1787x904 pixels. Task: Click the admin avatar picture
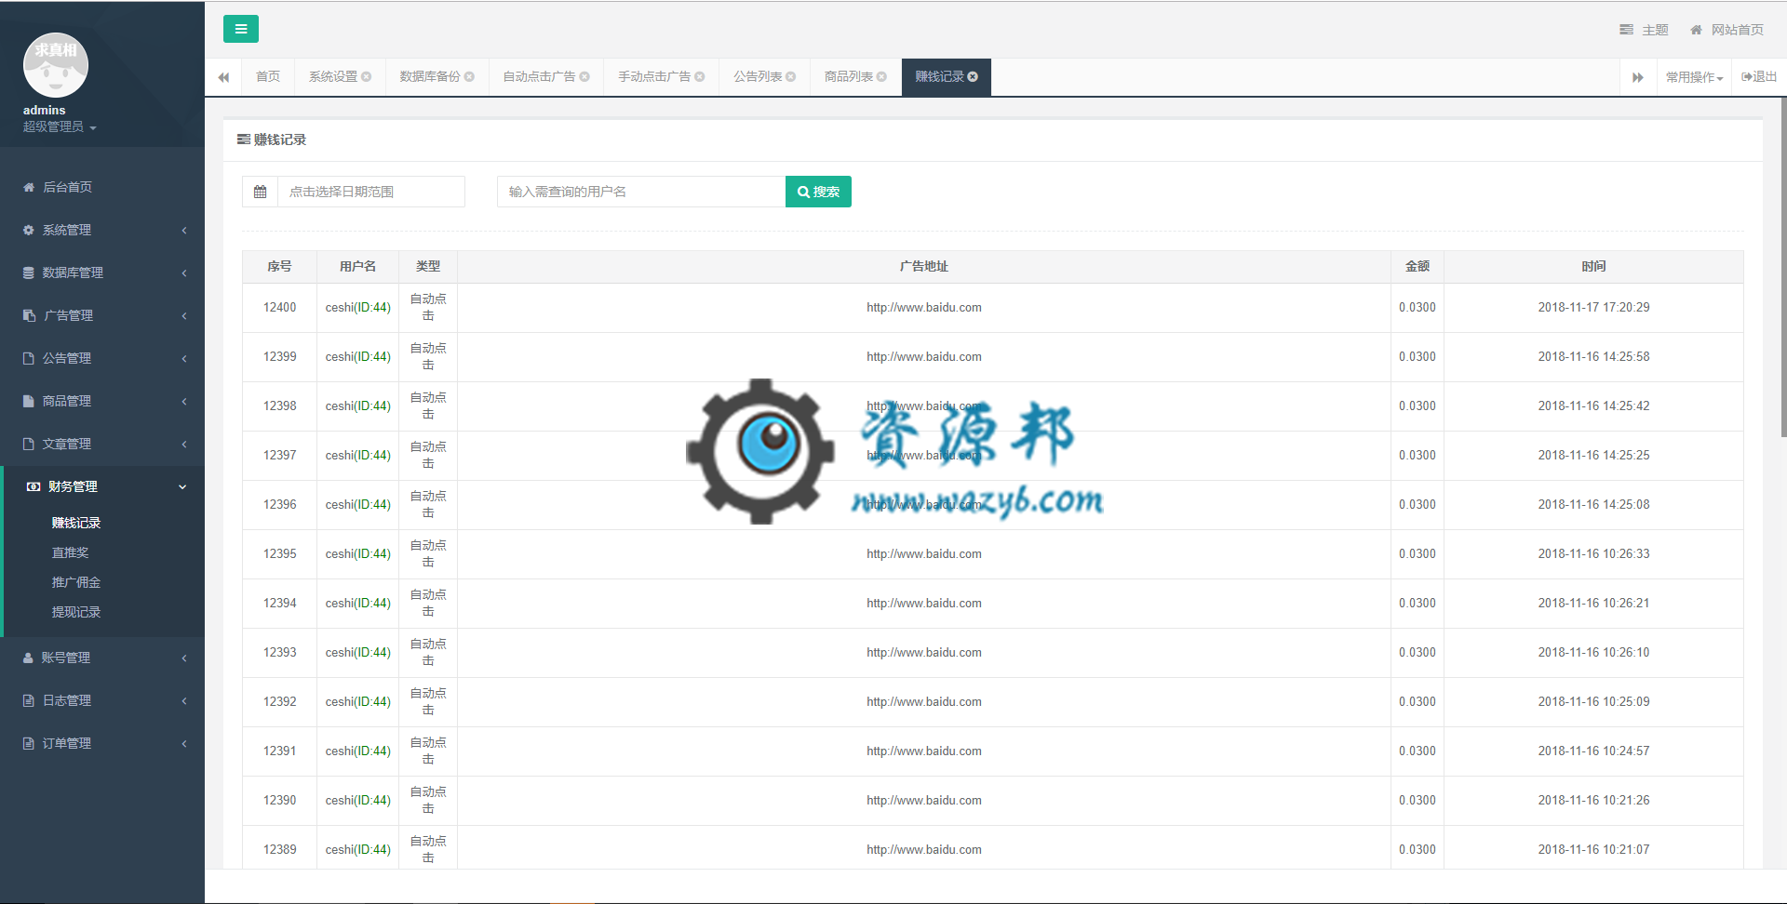click(56, 65)
